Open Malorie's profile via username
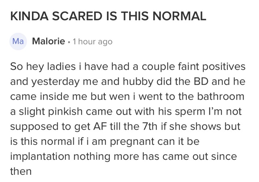This screenshot has height=182, width=259. pyautogui.click(x=49, y=41)
